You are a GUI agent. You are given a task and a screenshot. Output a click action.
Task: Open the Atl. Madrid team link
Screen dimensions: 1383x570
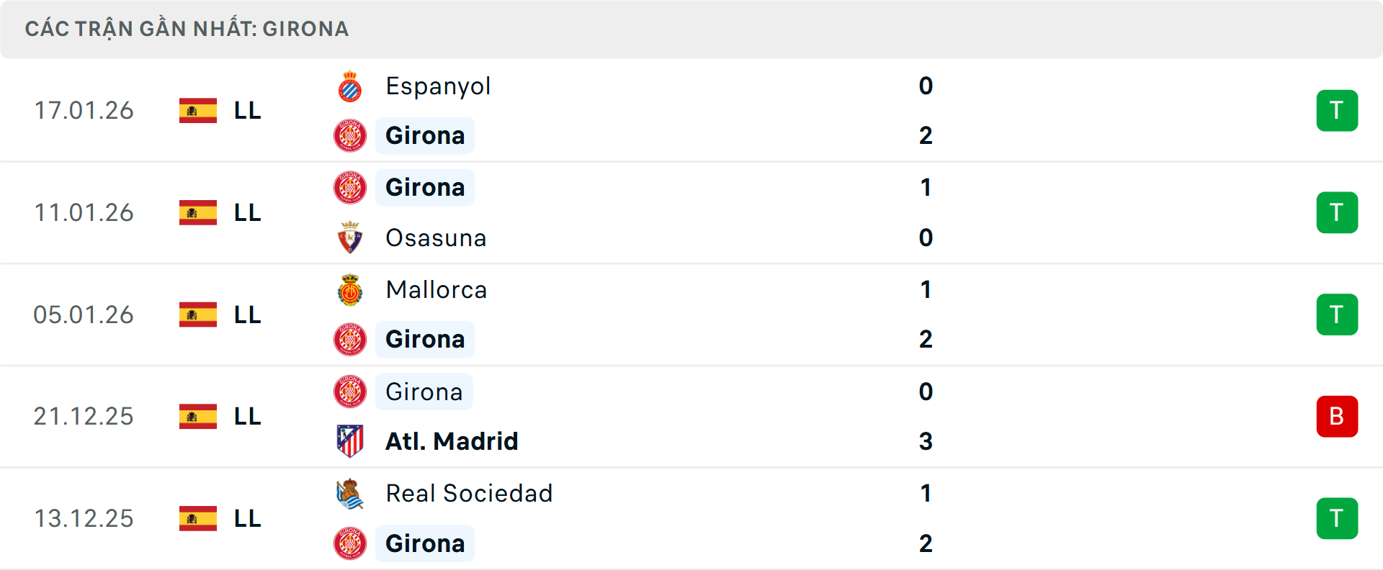pyautogui.click(x=452, y=441)
